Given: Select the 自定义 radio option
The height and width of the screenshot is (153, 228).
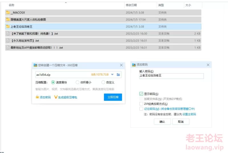Looking at the screenshot, I should tap(103, 82).
